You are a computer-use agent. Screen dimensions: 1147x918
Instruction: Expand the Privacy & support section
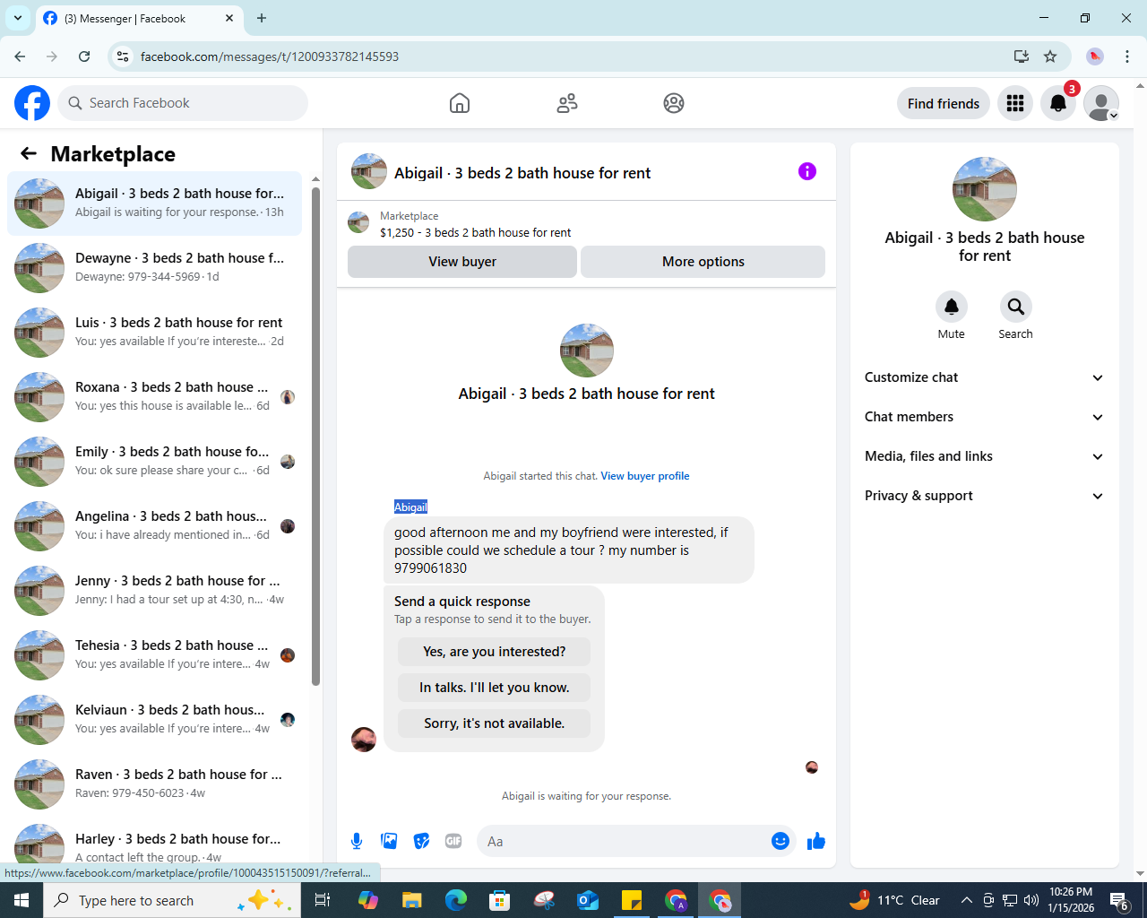985,496
